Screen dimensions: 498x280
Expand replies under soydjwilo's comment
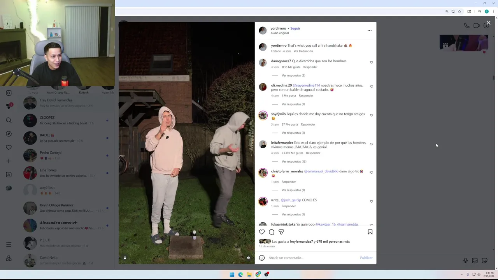pyautogui.click(x=293, y=133)
